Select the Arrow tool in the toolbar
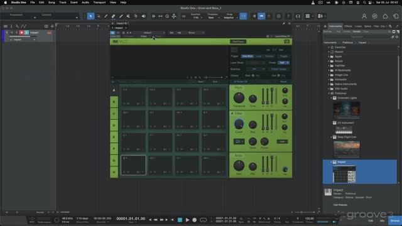Viewport: 402px width, 226px height. [90, 16]
